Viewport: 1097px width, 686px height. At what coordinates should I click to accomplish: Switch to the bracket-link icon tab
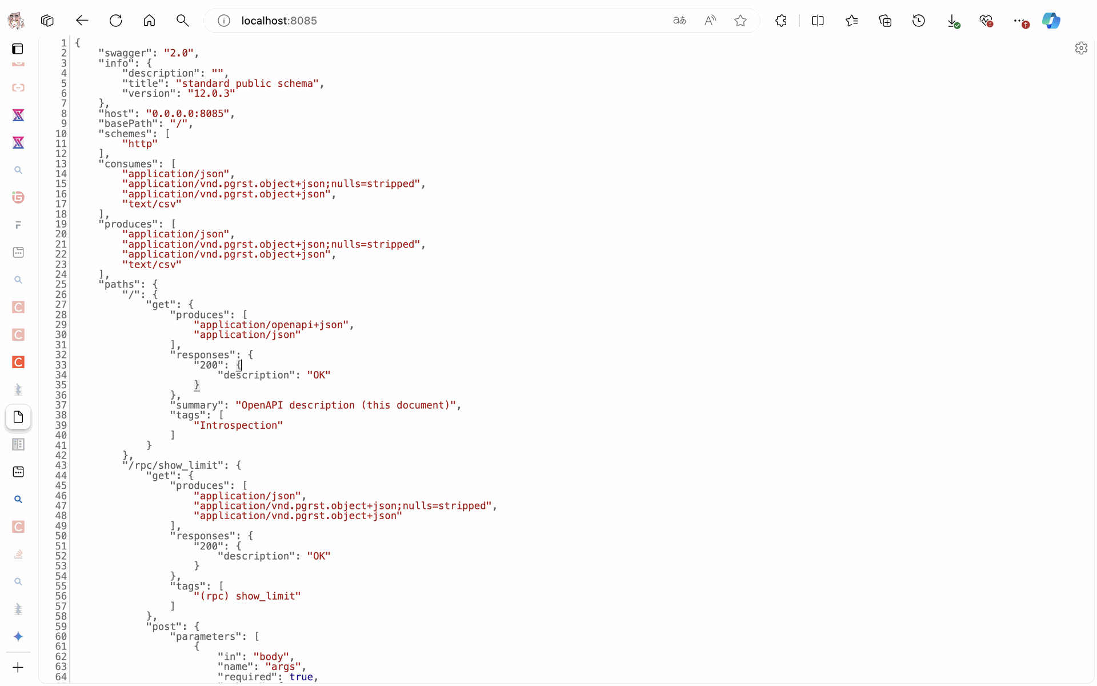click(18, 88)
